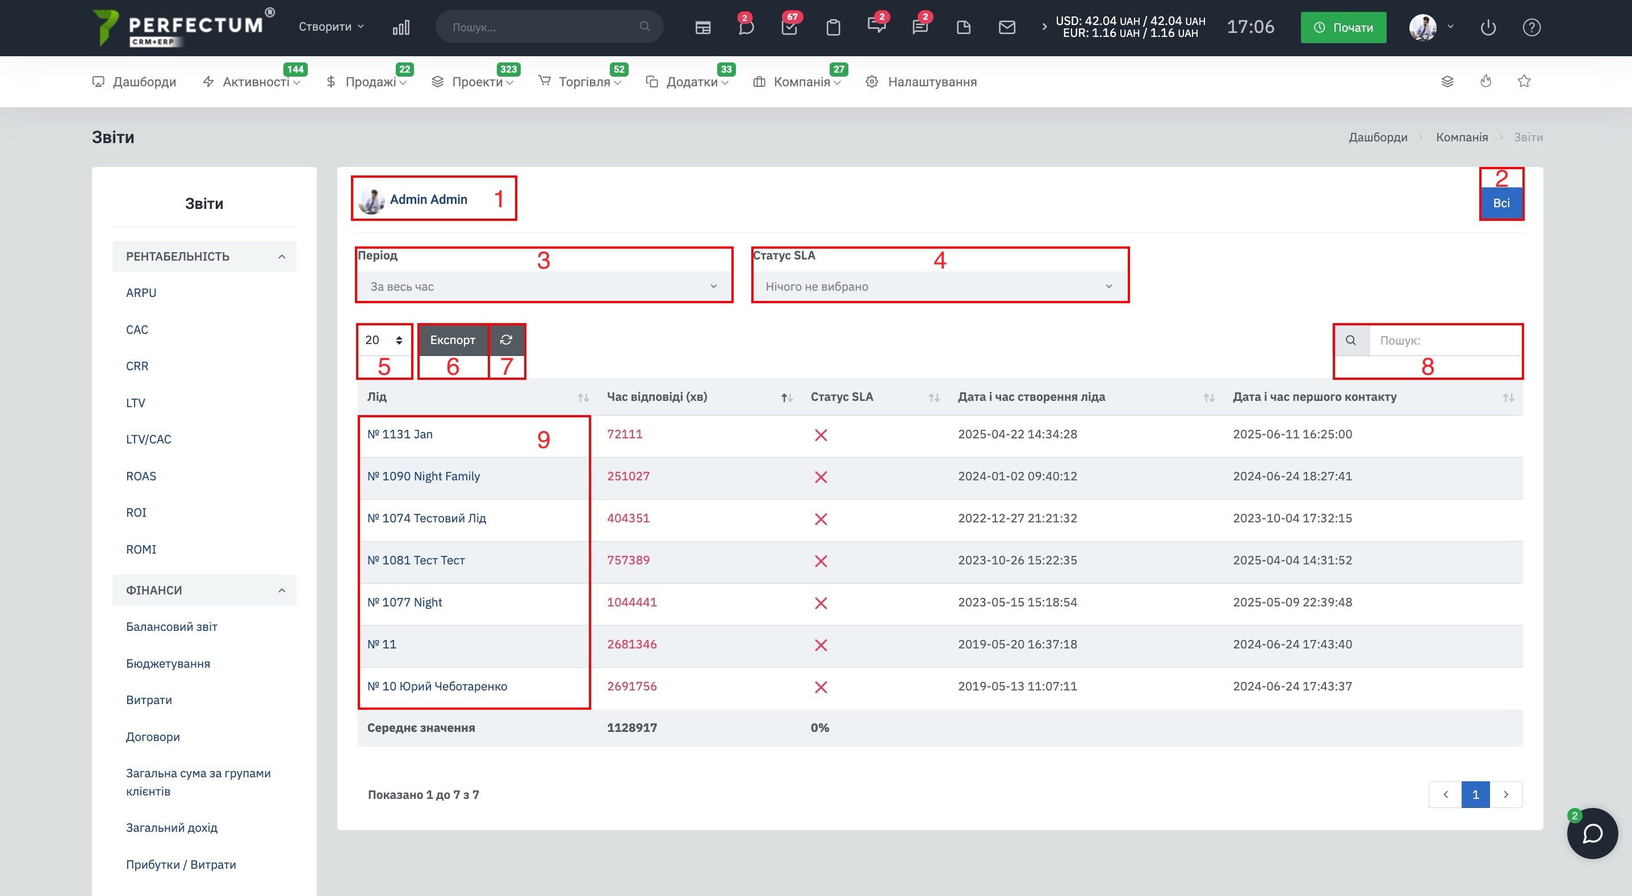Open the Компанія menu

point(801,82)
